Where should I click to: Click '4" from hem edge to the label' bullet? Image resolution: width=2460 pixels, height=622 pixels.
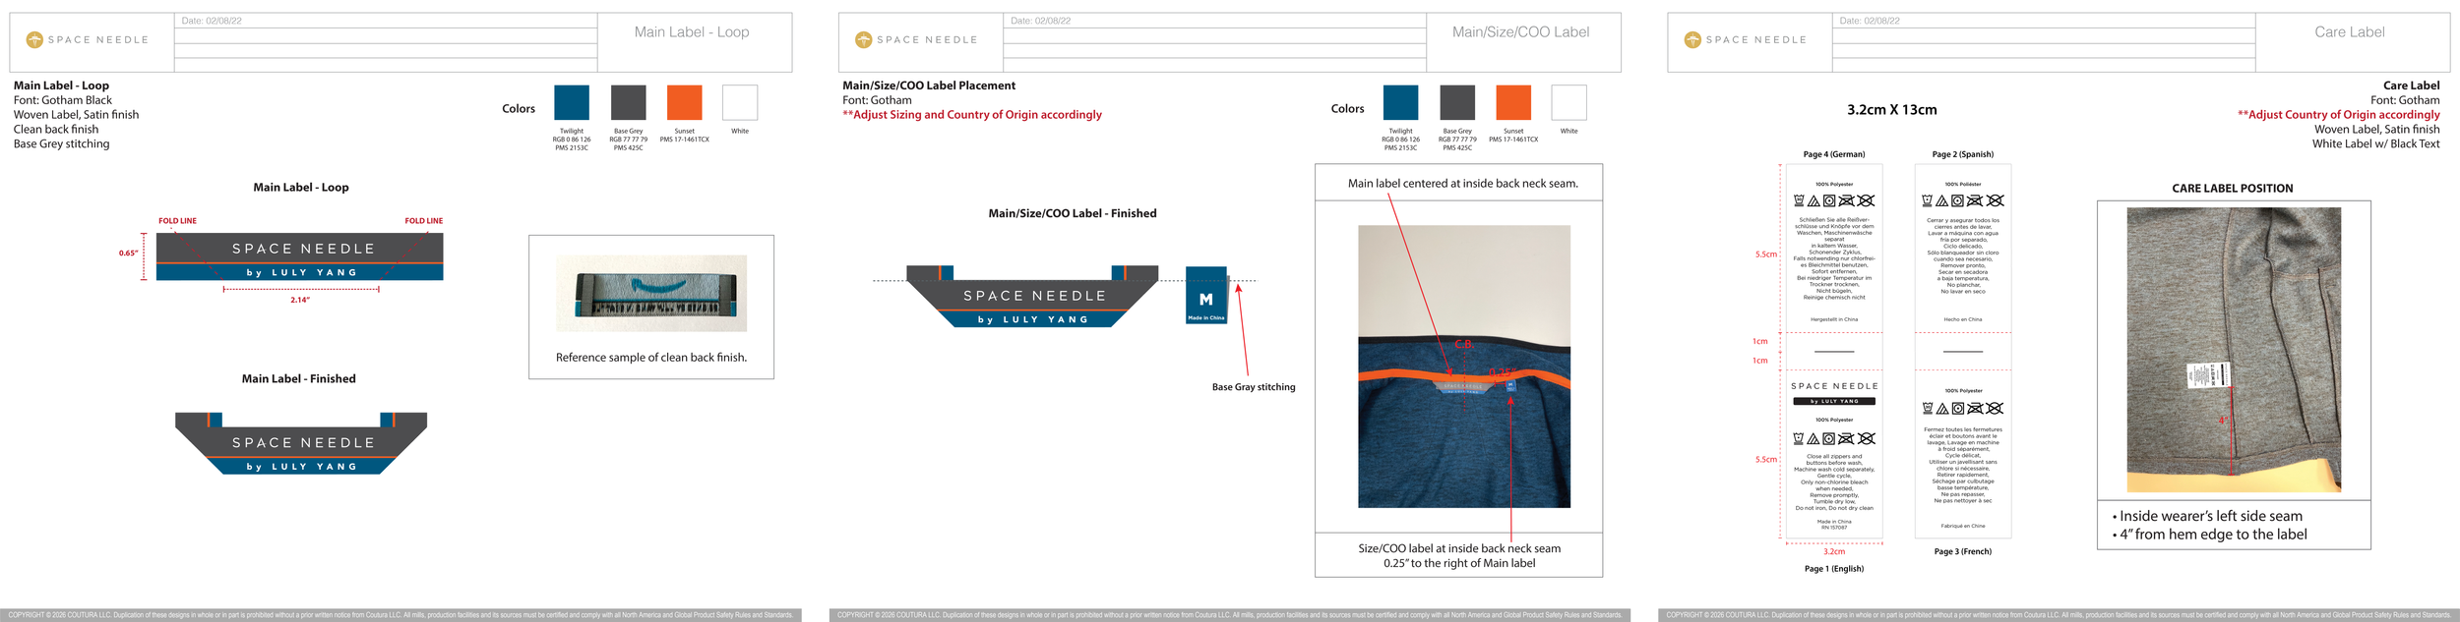tap(2209, 535)
